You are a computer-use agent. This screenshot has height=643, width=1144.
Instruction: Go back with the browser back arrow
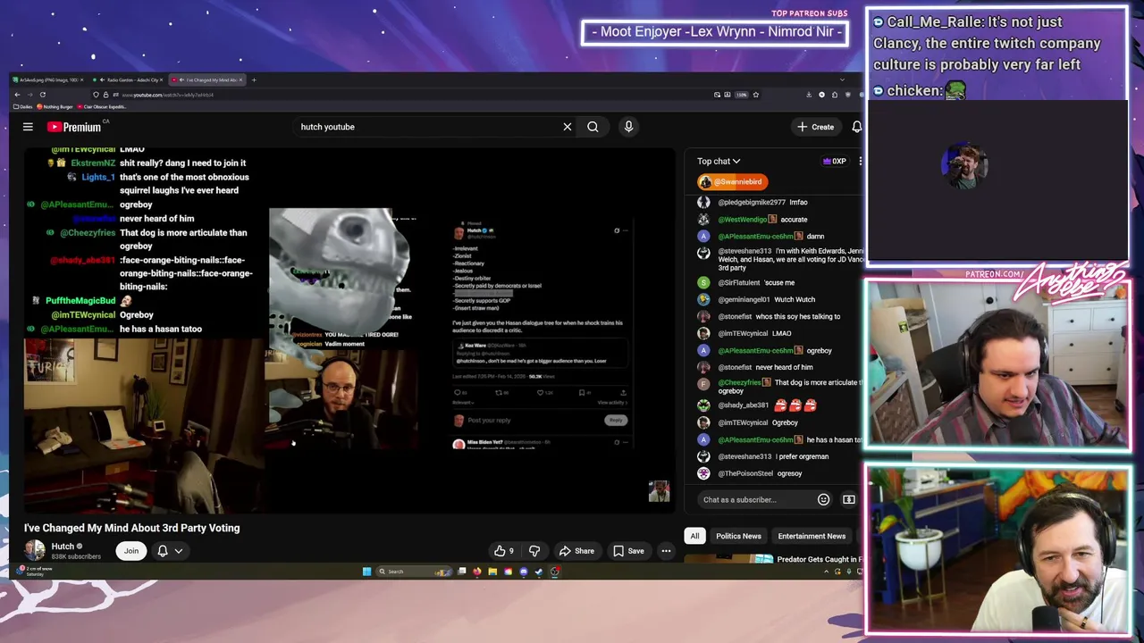17,95
